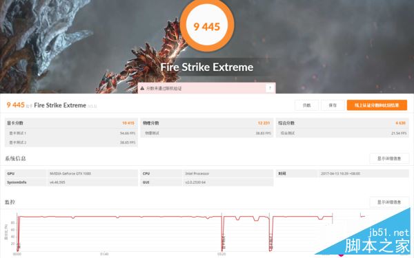Select the Fire Strike Extreme title over the artwork
The height and width of the screenshot is (258, 414).
207,67
